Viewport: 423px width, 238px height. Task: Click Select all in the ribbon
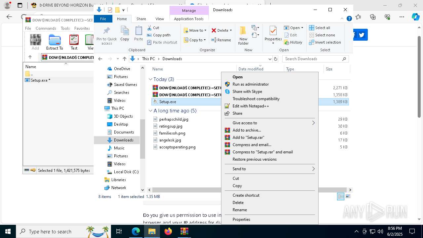[x=320, y=28]
